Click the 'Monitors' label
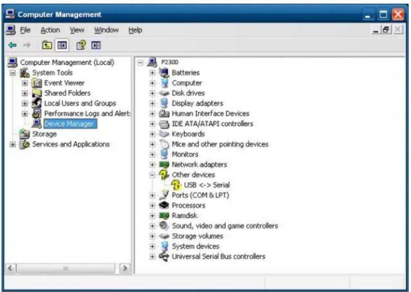 [x=185, y=154]
